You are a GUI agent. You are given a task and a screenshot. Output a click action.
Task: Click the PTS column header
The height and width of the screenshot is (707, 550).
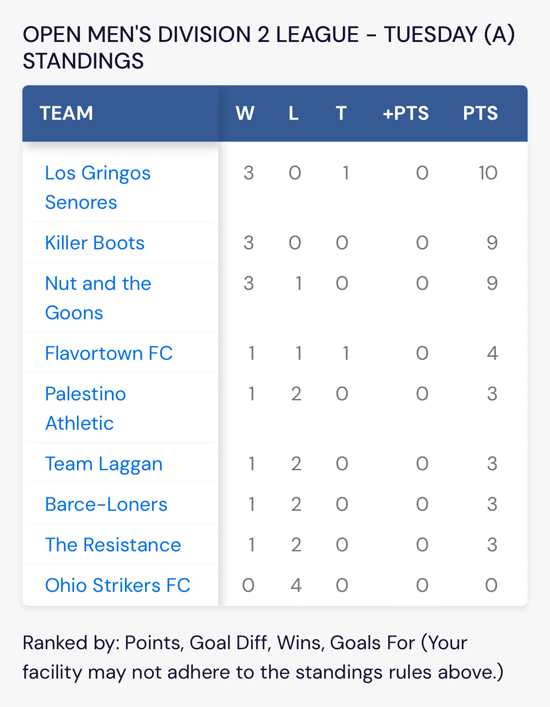click(480, 113)
